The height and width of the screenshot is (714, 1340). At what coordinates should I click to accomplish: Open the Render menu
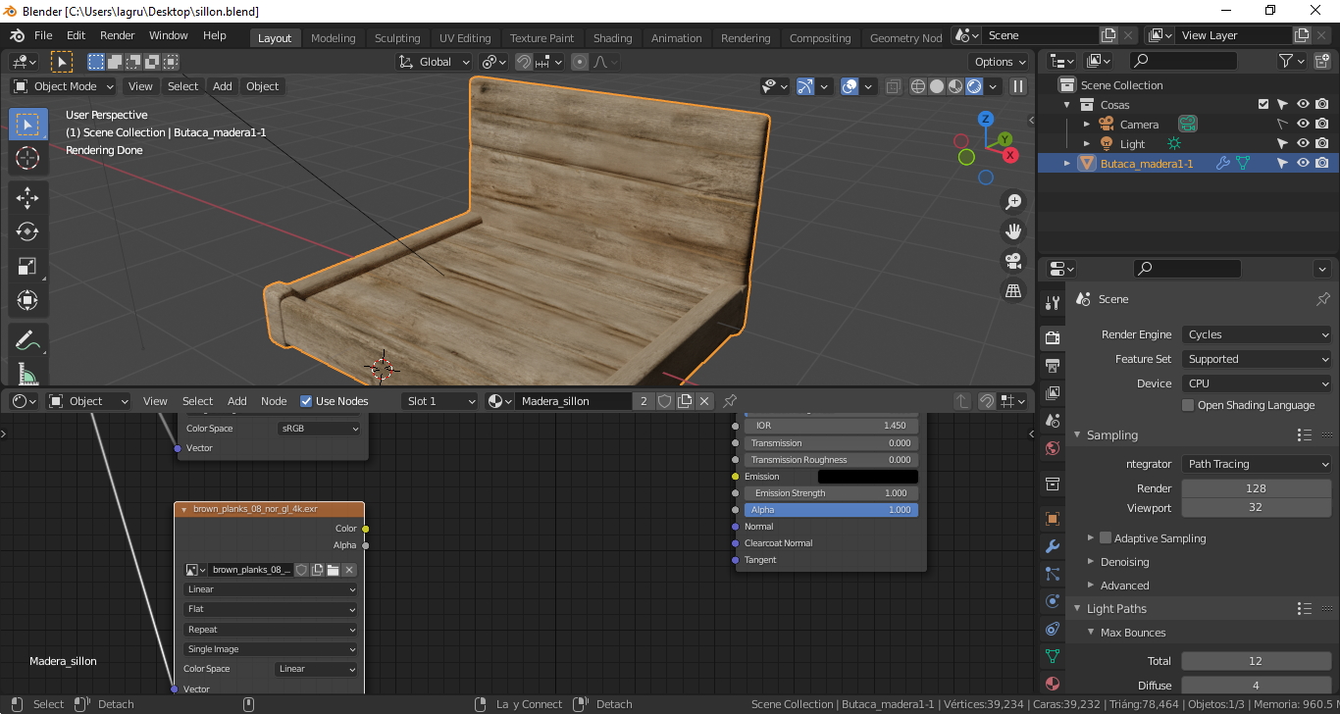117,35
